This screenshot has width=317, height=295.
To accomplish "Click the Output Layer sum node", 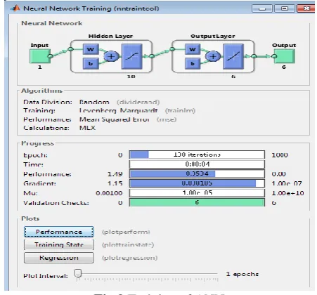I will click(x=213, y=56).
